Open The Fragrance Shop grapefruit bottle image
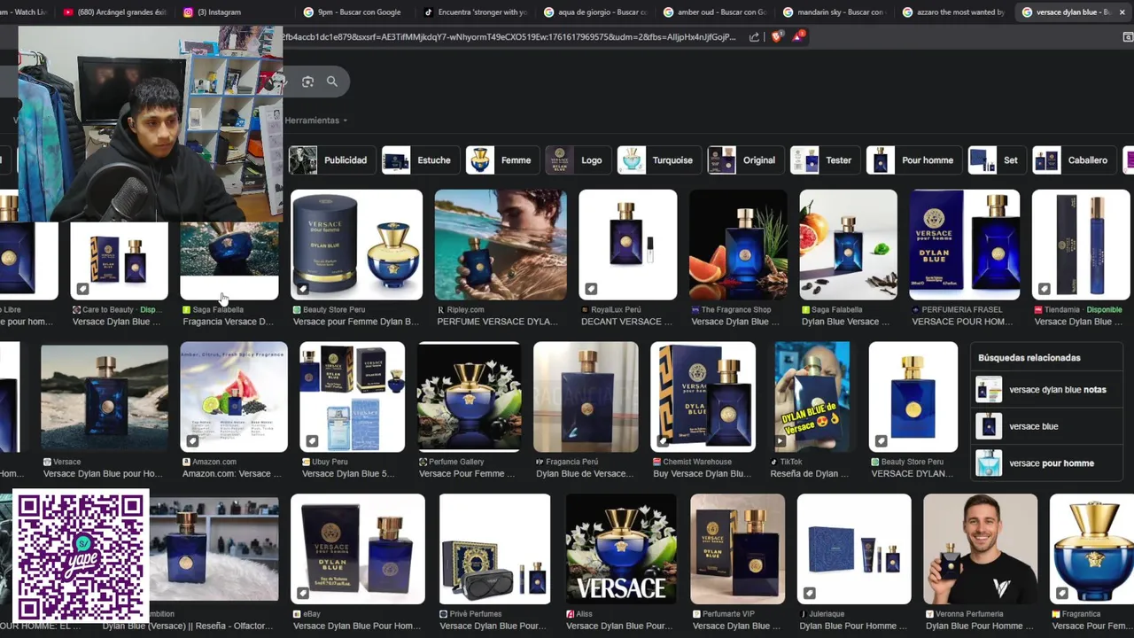The height and width of the screenshot is (638, 1134). pos(738,245)
